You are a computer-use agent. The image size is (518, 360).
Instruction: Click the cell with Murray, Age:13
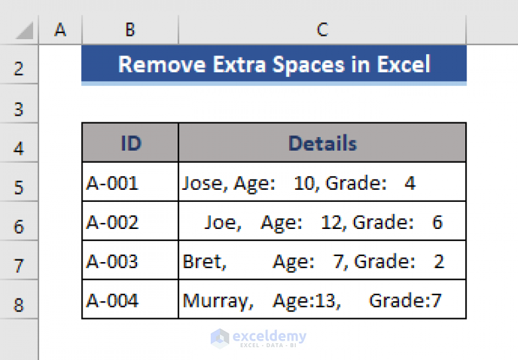[322, 299]
